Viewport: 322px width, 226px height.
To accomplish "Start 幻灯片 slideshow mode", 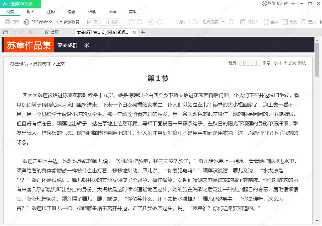I will tap(250, 22).
